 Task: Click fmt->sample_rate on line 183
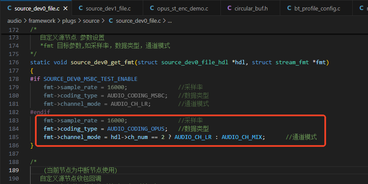click(x=70, y=120)
